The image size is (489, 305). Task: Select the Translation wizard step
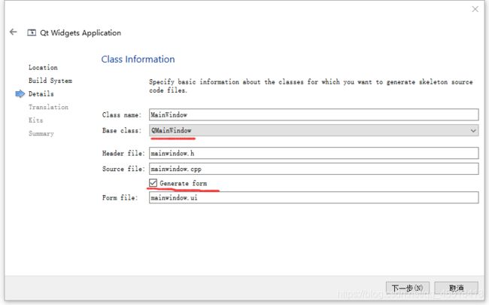click(48, 107)
